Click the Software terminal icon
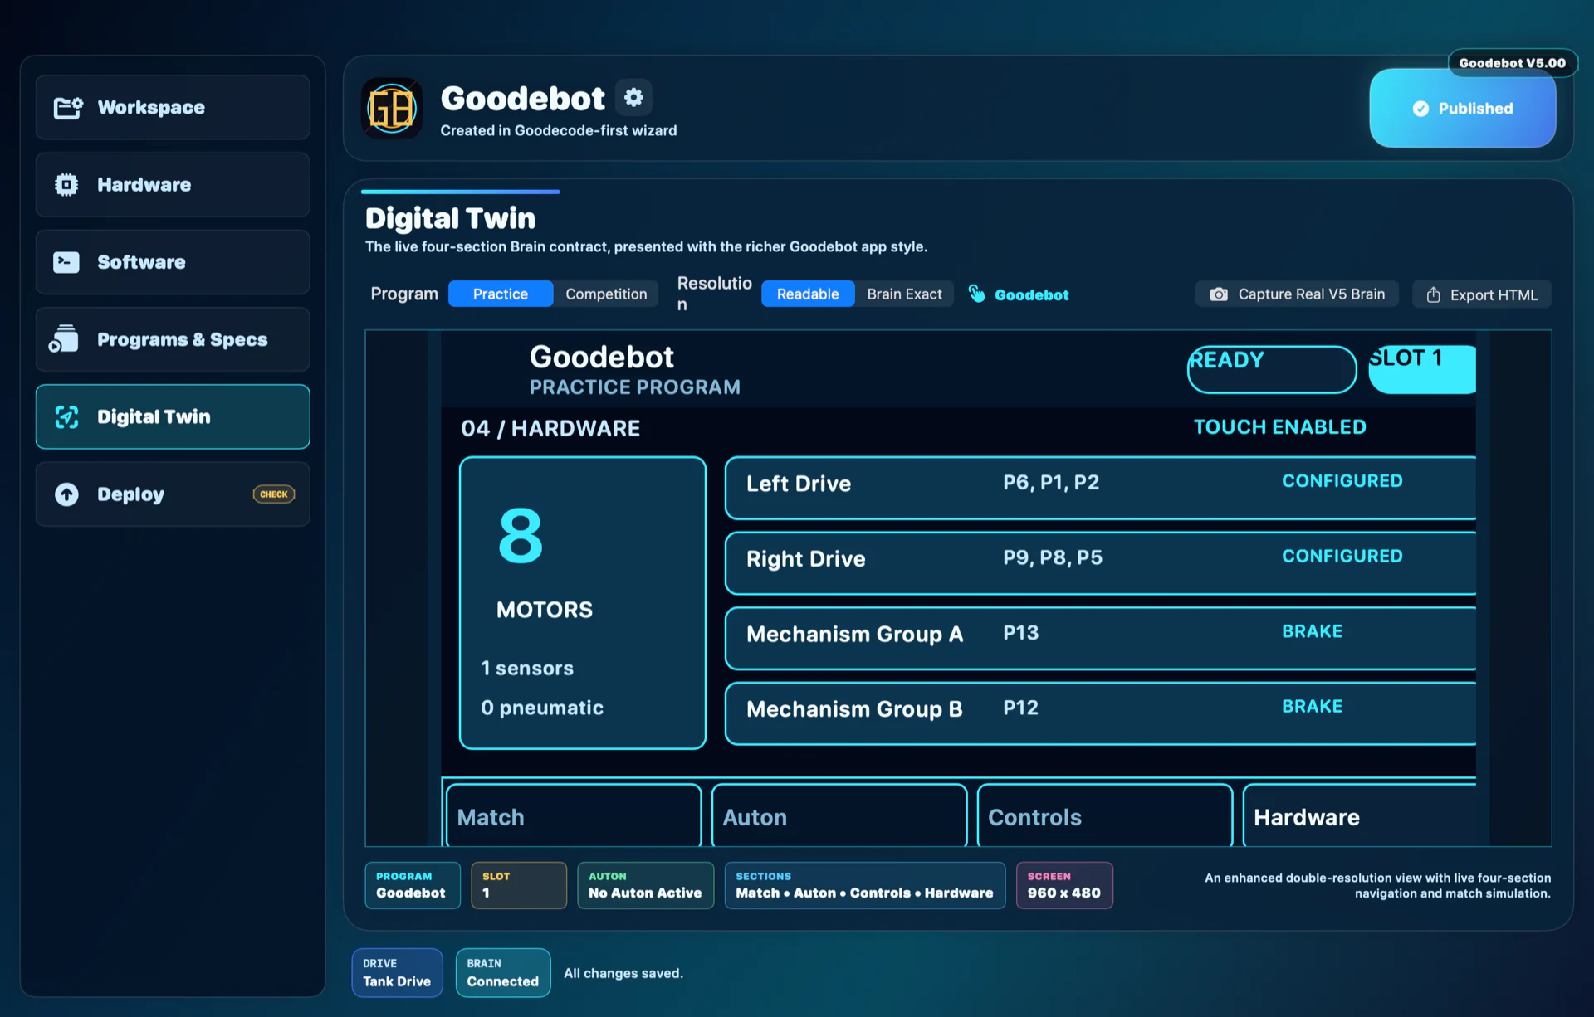 click(66, 262)
